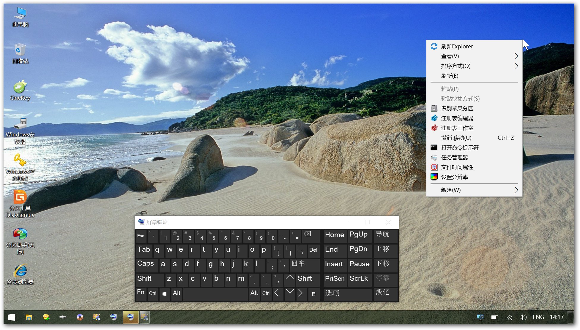
Task: Click the ENG language indicator
Action: [x=538, y=317]
